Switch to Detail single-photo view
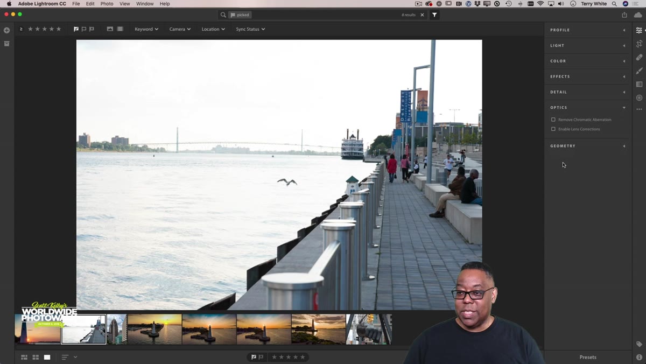The width and height of the screenshot is (646, 364). [x=47, y=357]
